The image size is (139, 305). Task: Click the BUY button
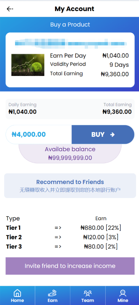tap(103, 134)
